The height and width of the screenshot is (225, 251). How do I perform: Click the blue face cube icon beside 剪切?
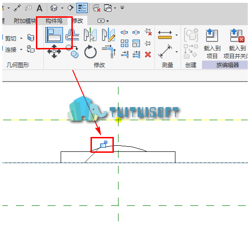tap(31, 38)
